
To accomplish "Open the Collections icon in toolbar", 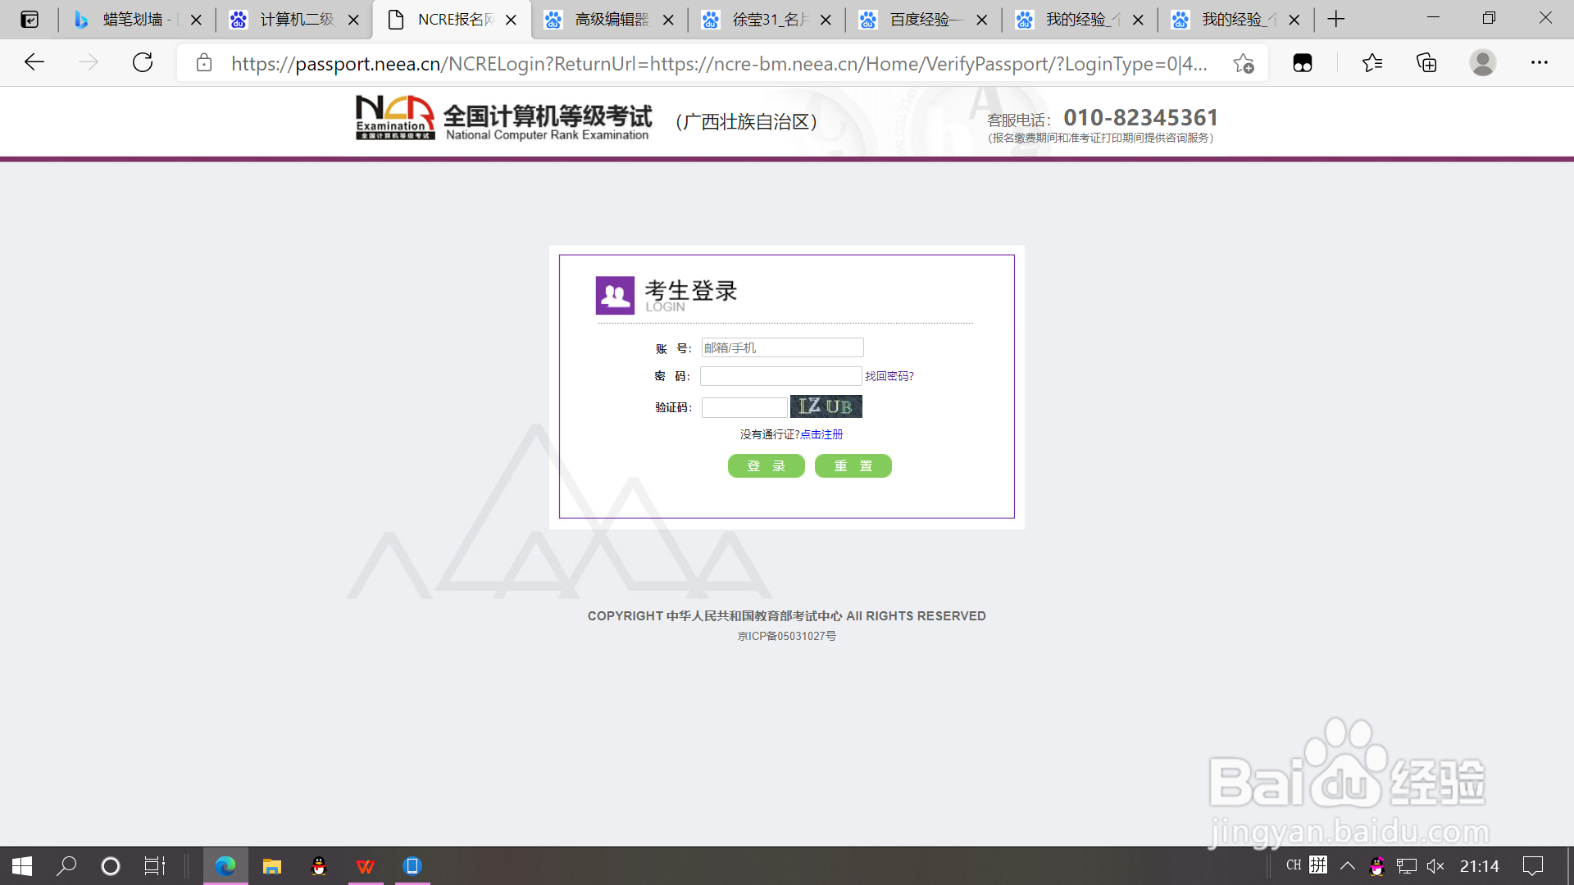I will [x=1426, y=62].
